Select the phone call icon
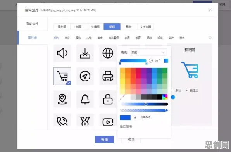The image size is (231, 152). pyautogui.click(x=62, y=120)
